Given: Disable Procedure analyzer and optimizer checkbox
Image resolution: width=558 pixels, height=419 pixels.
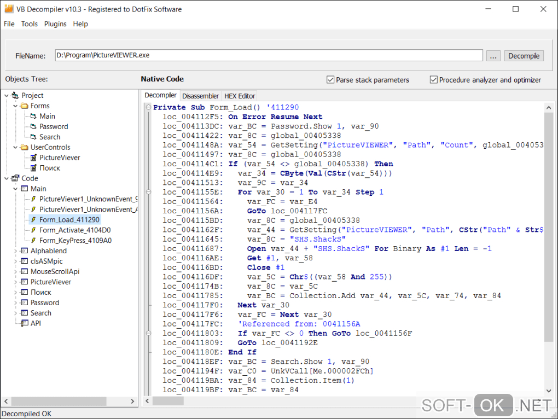Looking at the screenshot, I should (434, 80).
